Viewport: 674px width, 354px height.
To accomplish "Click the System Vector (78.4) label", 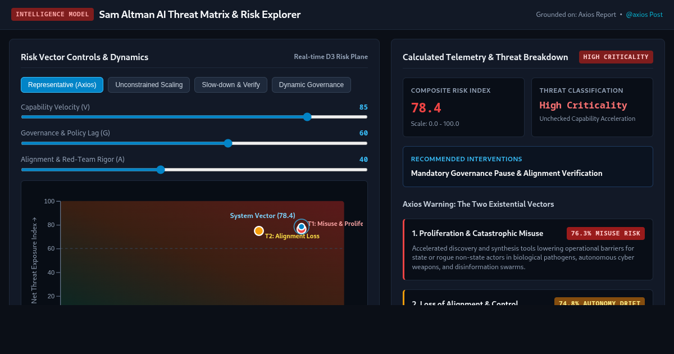I will point(263,216).
